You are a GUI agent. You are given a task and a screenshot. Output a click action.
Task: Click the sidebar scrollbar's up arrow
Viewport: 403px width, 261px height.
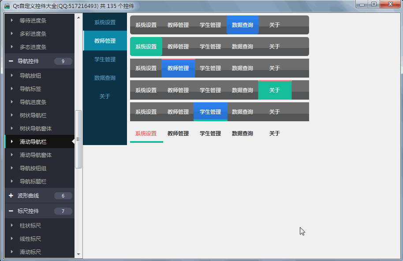tap(78, 18)
